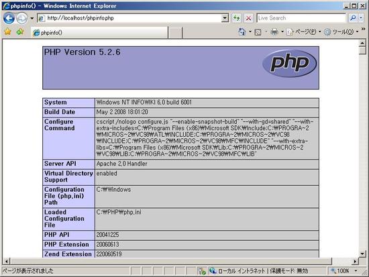Click the 'C:\PHP\php.ini' loaded configuration value
The image size is (369, 277).
coord(119,212)
